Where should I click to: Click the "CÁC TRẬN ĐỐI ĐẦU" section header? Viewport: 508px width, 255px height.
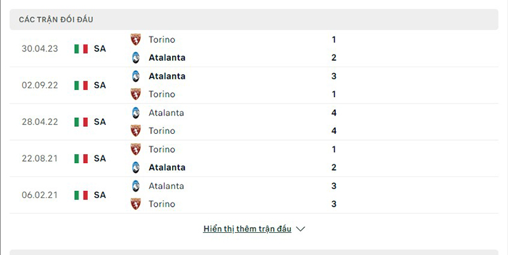point(56,20)
